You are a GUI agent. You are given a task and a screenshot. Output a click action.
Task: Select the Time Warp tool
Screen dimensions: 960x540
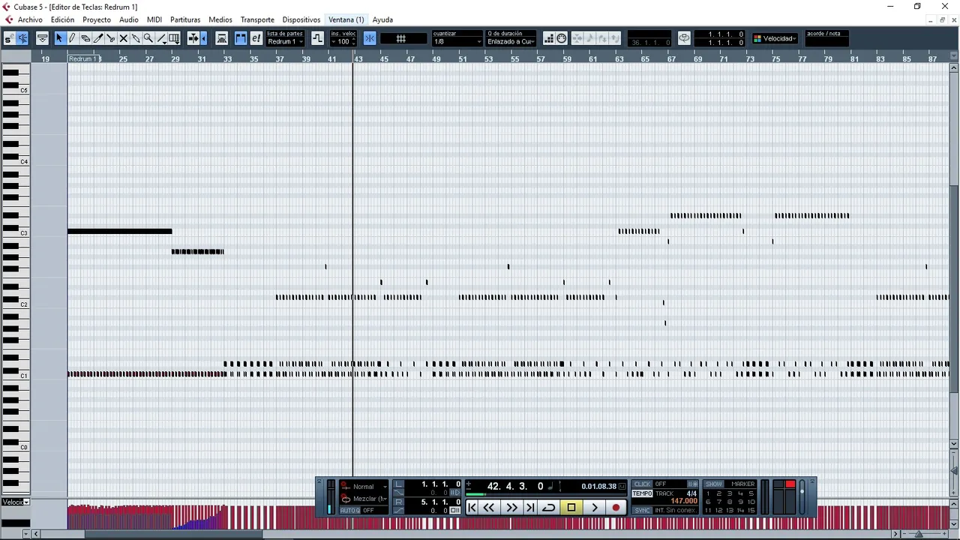click(x=174, y=38)
